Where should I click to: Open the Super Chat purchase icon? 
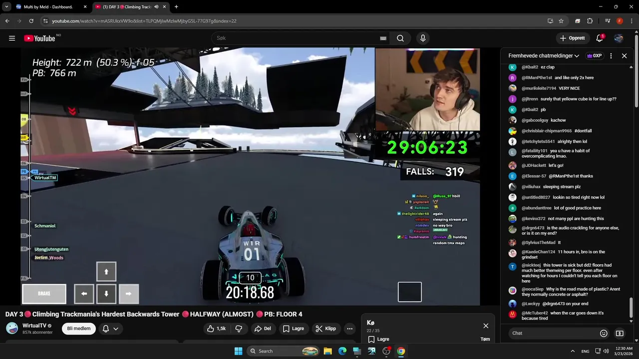pyautogui.click(x=620, y=333)
